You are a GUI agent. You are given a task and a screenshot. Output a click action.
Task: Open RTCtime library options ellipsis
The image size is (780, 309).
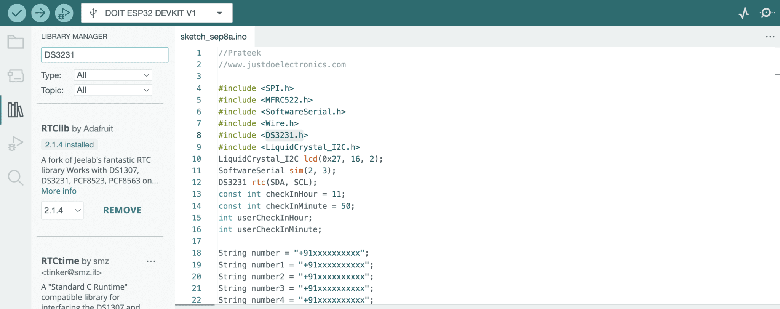(x=151, y=261)
